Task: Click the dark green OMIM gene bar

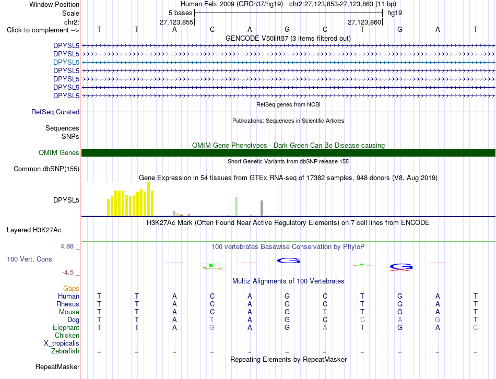Action: click(x=288, y=153)
